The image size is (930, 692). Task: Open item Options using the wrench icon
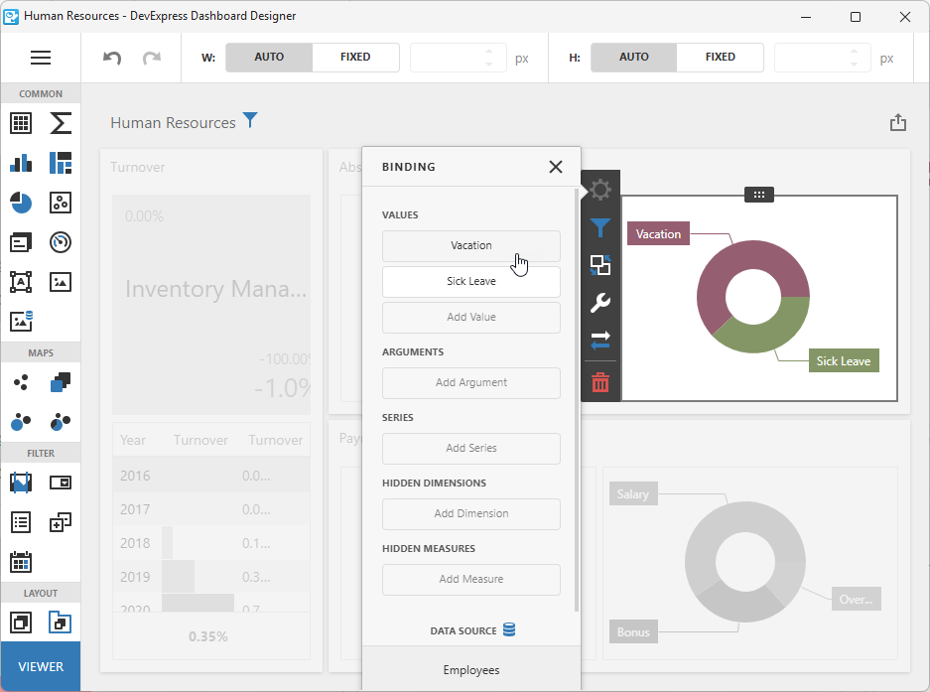(x=599, y=303)
